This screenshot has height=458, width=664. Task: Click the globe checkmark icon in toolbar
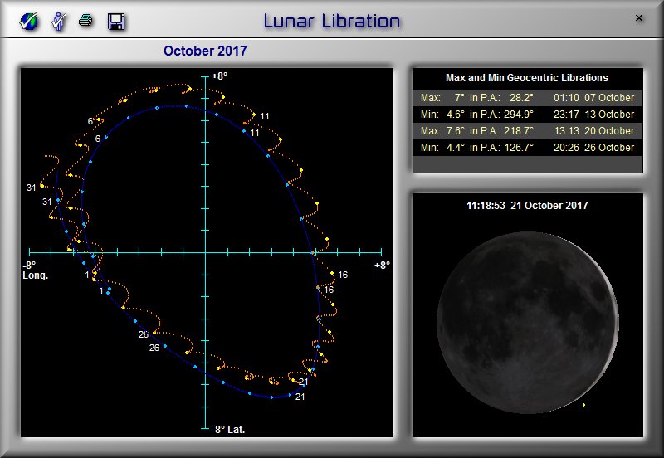[30, 21]
